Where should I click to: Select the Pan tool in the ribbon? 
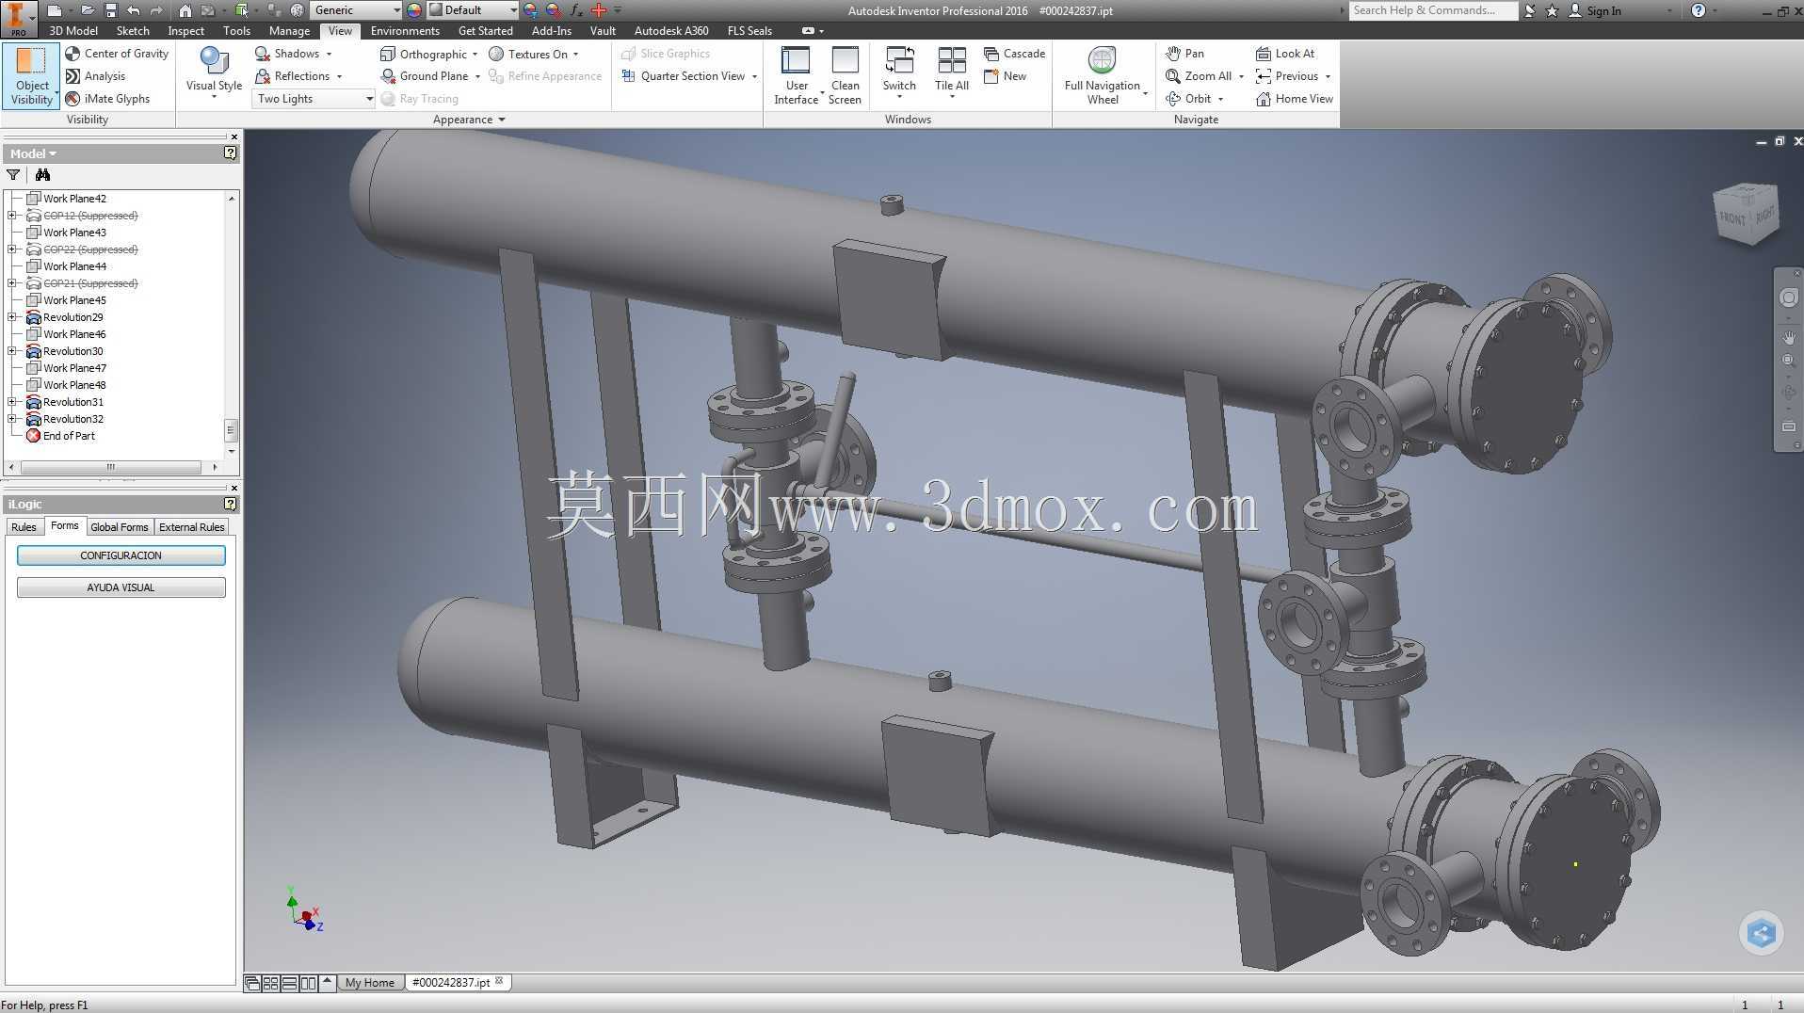pyautogui.click(x=1184, y=54)
